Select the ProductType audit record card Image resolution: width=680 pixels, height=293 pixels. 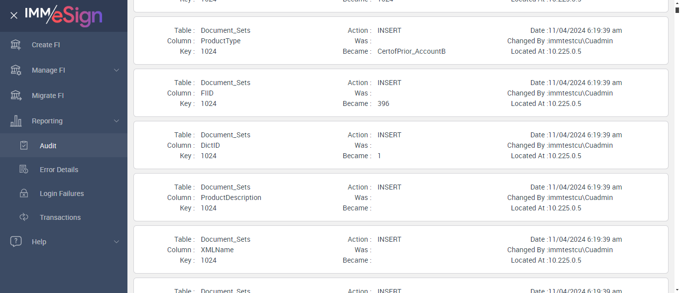click(x=401, y=41)
